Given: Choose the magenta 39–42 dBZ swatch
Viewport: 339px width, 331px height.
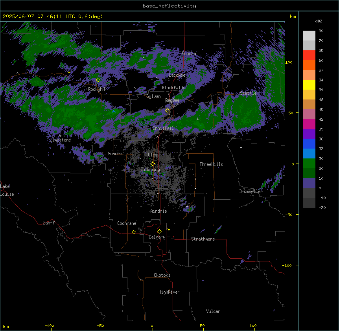Looking at the screenshot, I should pyautogui.click(x=309, y=124).
